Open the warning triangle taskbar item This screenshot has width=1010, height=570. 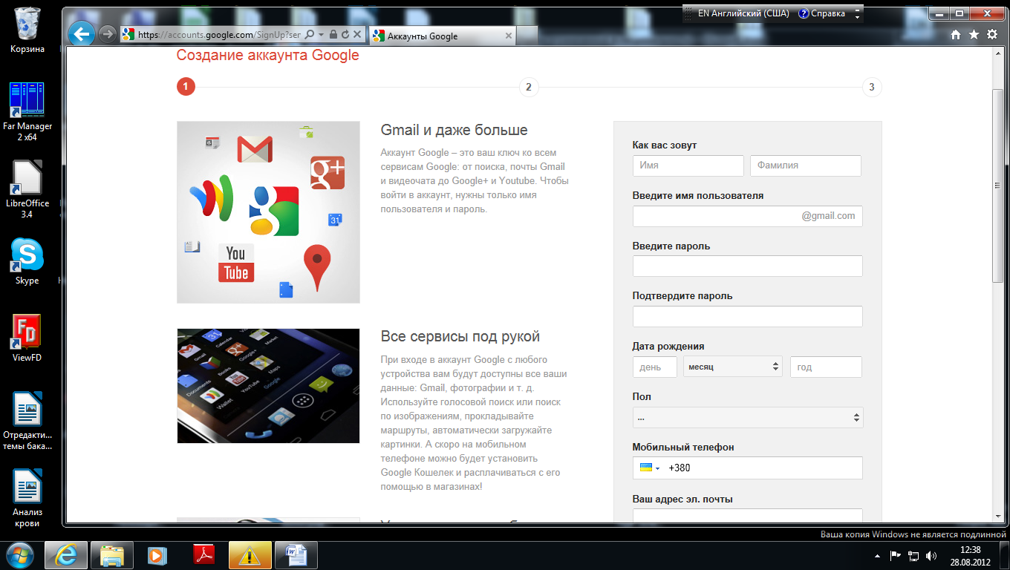pyautogui.click(x=250, y=554)
